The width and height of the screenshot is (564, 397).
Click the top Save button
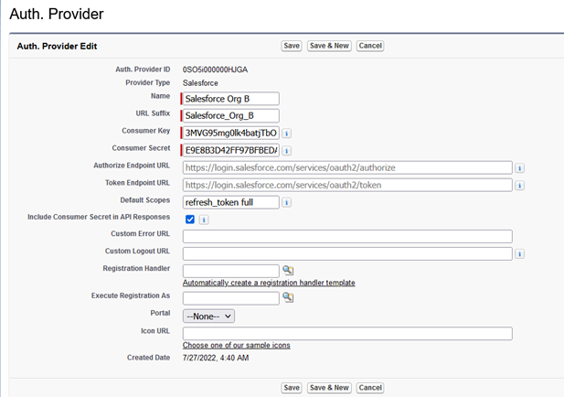coord(292,46)
